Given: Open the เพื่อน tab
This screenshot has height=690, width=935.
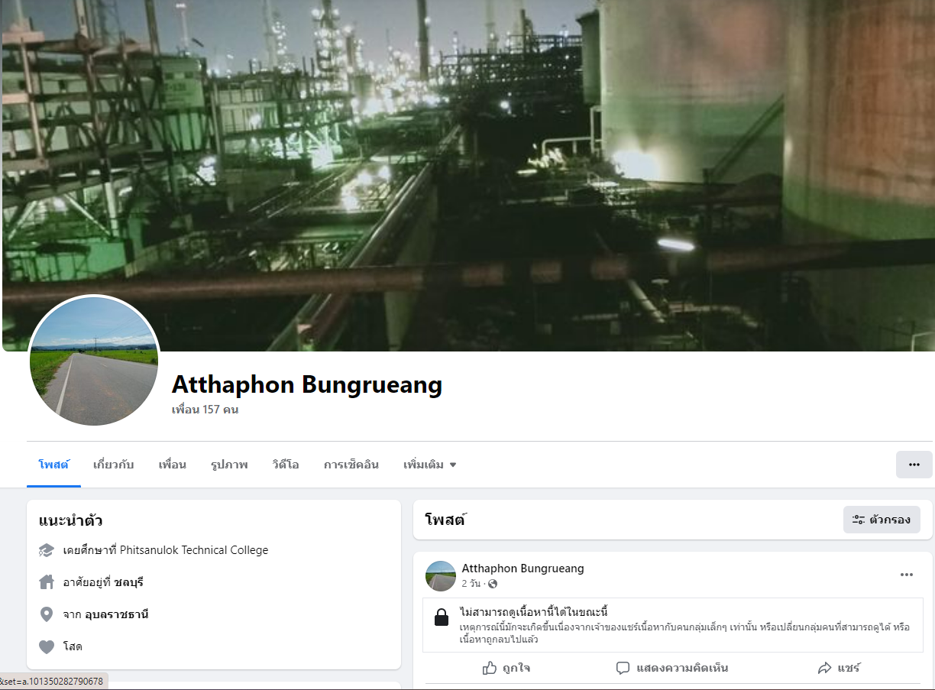Looking at the screenshot, I should [173, 465].
